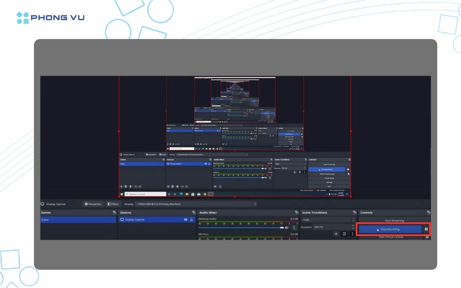Select the Display Capture source row

(x=157, y=220)
